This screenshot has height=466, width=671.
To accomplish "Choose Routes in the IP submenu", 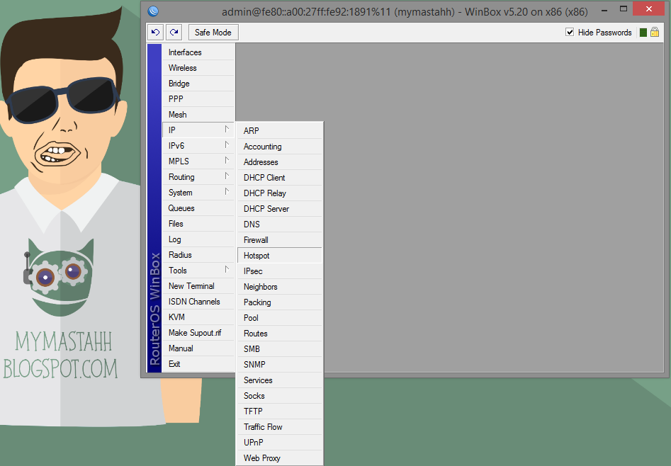I will tap(279, 334).
